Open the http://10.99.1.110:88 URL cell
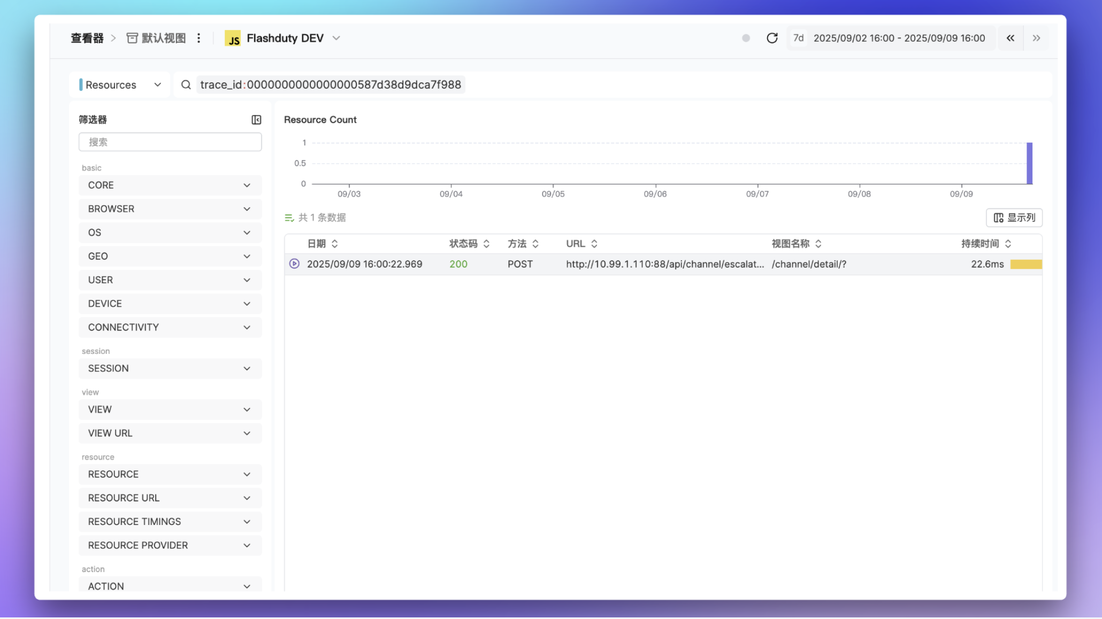The image size is (1102, 619). (664, 264)
